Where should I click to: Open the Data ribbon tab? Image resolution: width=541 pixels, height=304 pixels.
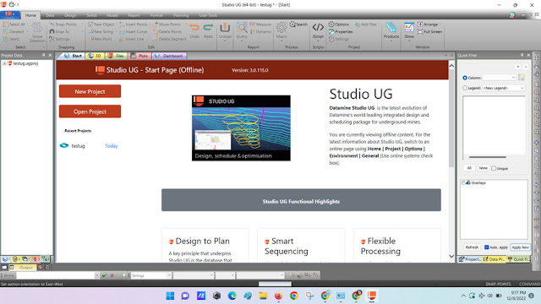click(x=50, y=15)
